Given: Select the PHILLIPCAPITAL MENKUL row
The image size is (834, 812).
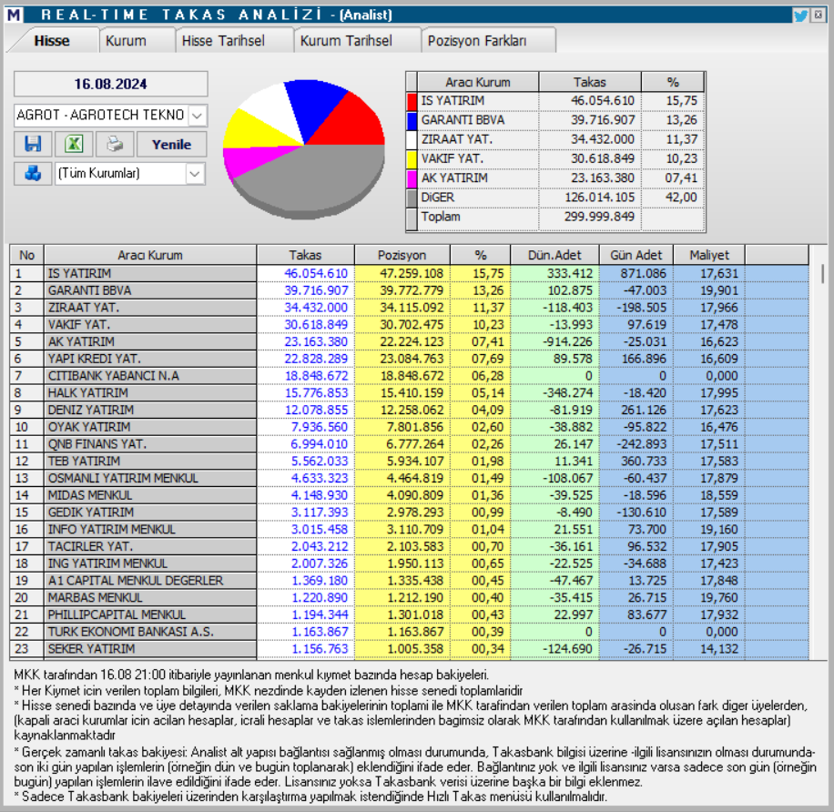Looking at the screenshot, I should click(x=410, y=614).
